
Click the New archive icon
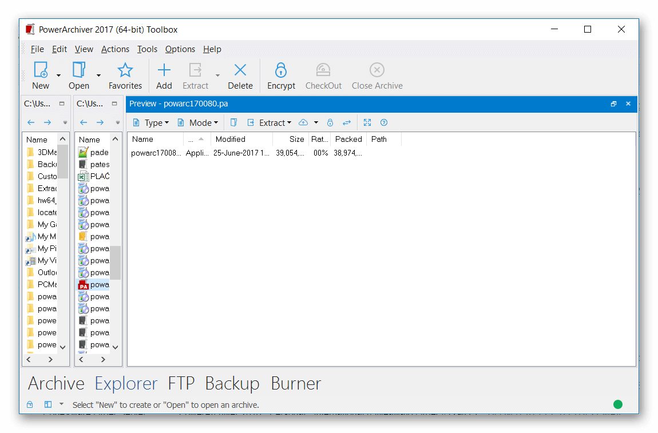tap(41, 70)
